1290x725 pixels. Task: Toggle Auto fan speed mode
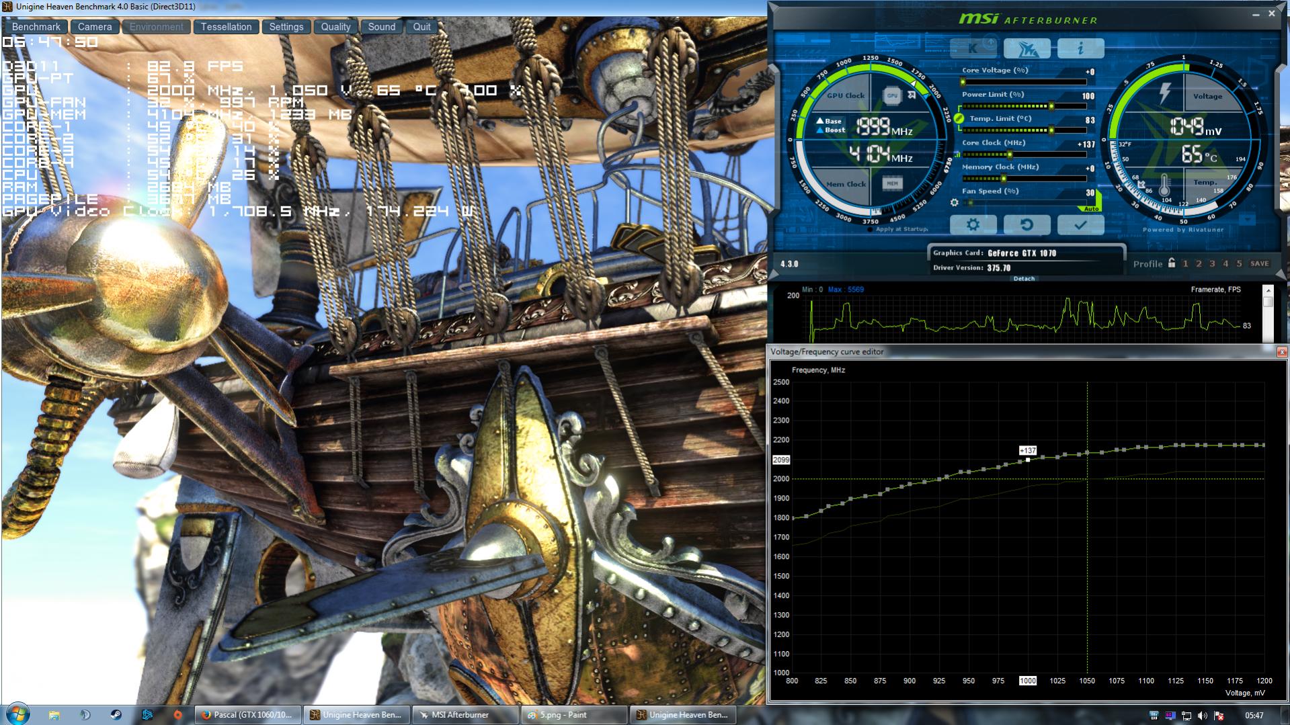[x=1092, y=209]
